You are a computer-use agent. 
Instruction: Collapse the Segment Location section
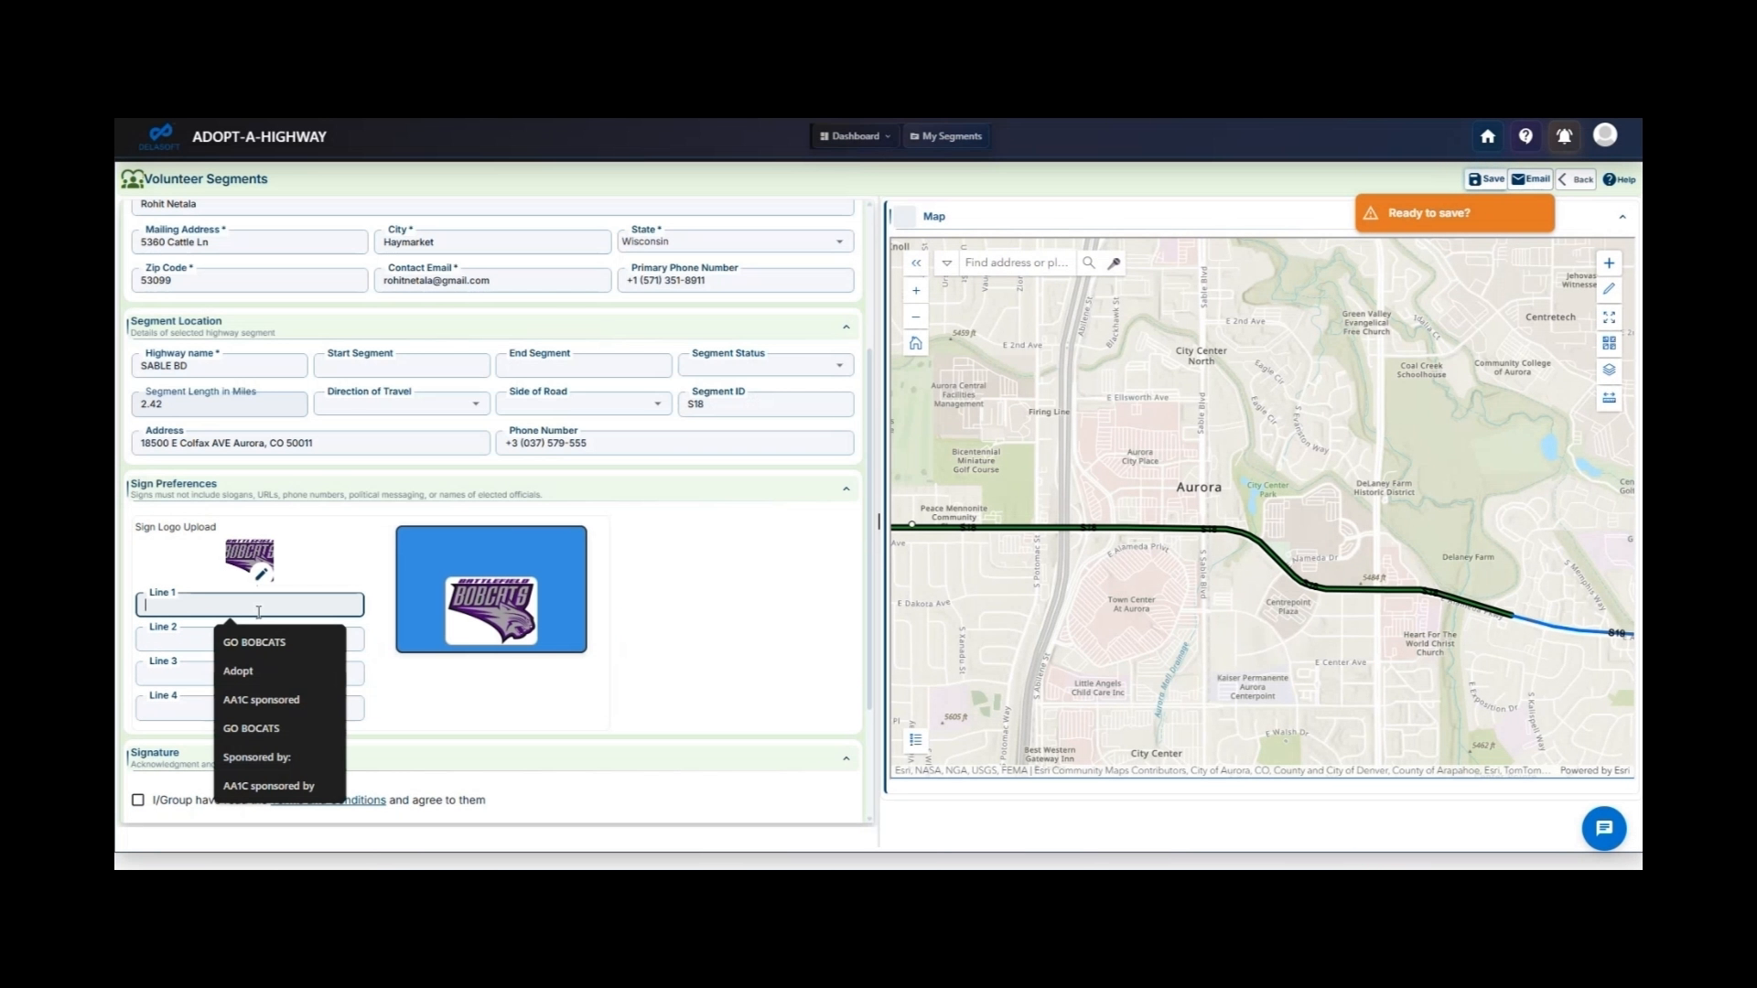[x=846, y=327]
